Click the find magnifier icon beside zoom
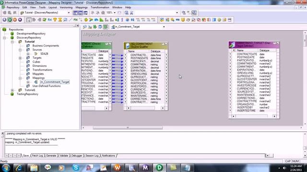Viewport: 307px width, 172px height. pos(126,13)
